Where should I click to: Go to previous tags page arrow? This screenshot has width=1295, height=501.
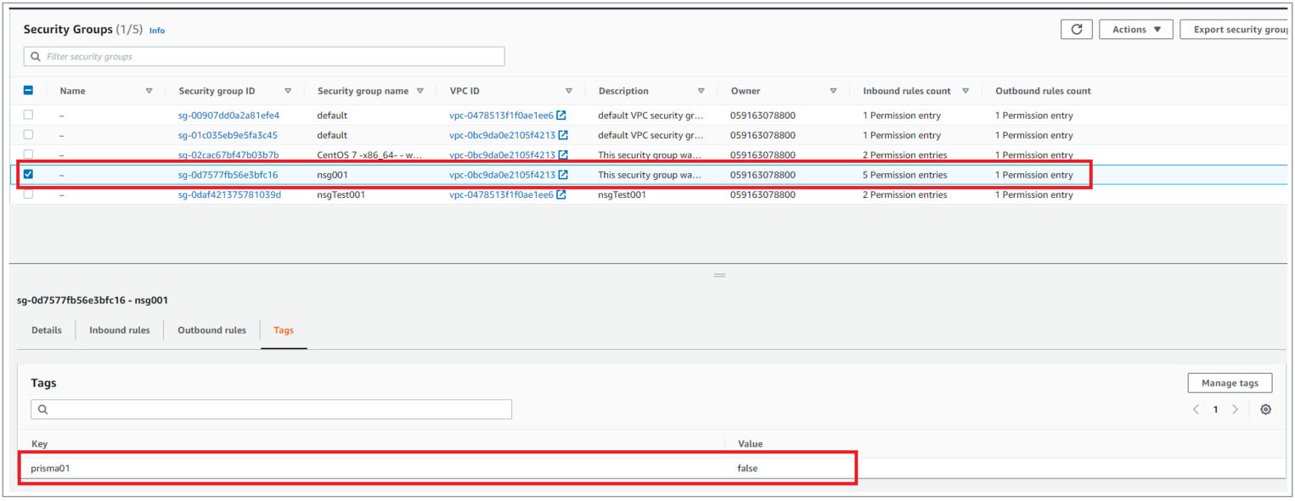coord(1196,409)
